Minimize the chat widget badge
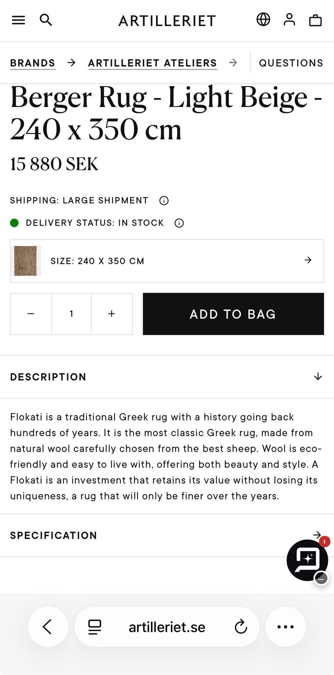This screenshot has height=675, width=334. 321,579
